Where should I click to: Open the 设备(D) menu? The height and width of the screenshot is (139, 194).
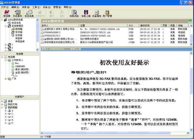coord(47,7)
